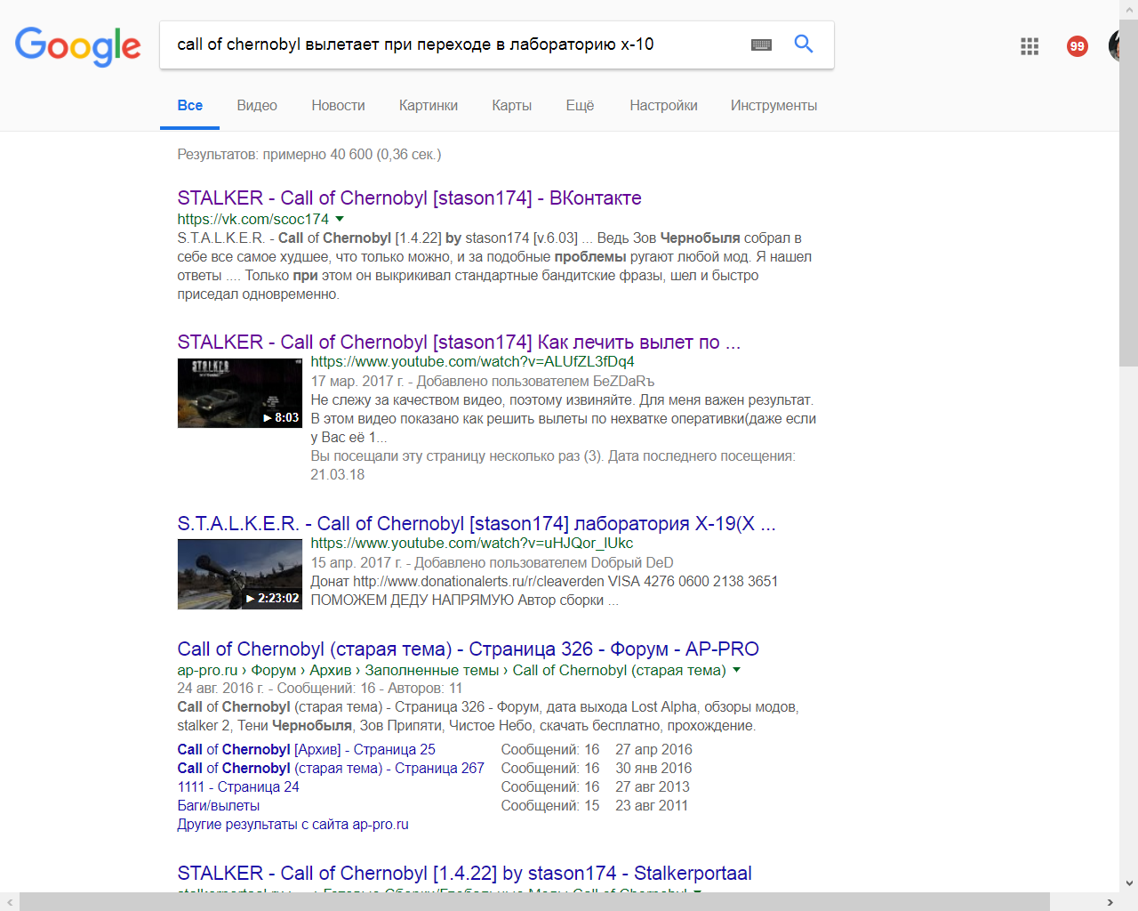Open the notifications badge showing 99
Viewport: 1138px width, 911px height.
pyautogui.click(x=1078, y=46)
